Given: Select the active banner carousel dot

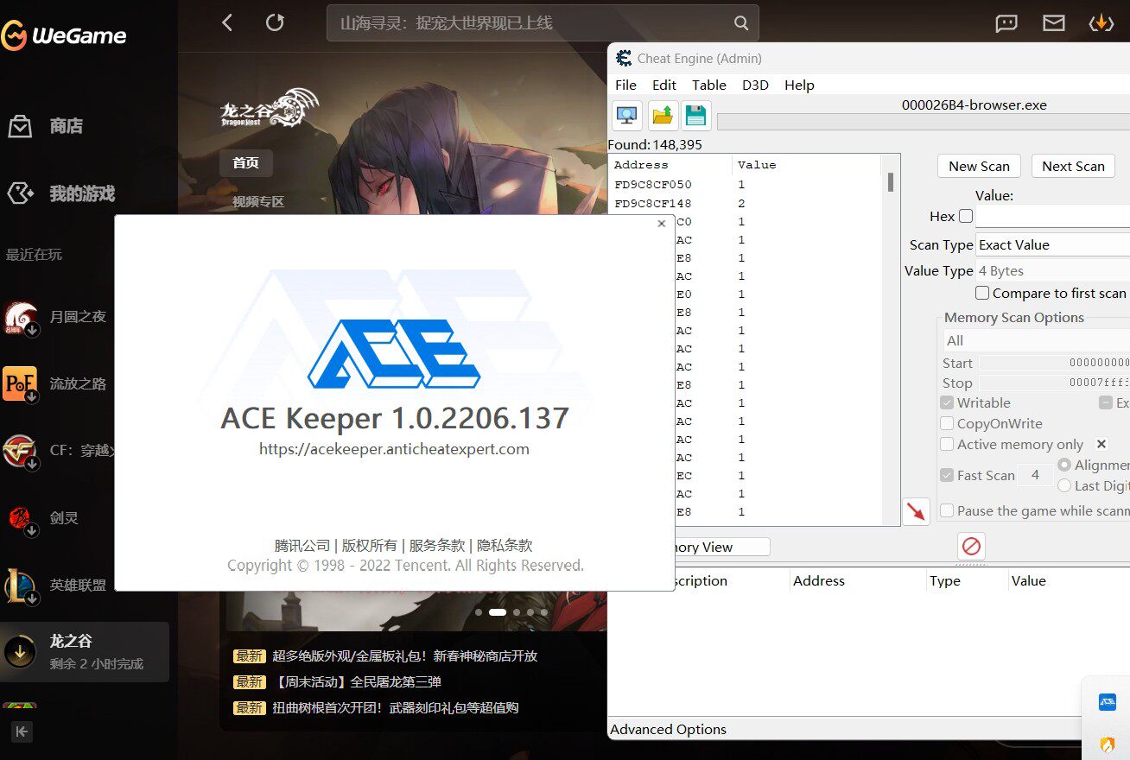Looking at the screenshot, I should (498, 611).
